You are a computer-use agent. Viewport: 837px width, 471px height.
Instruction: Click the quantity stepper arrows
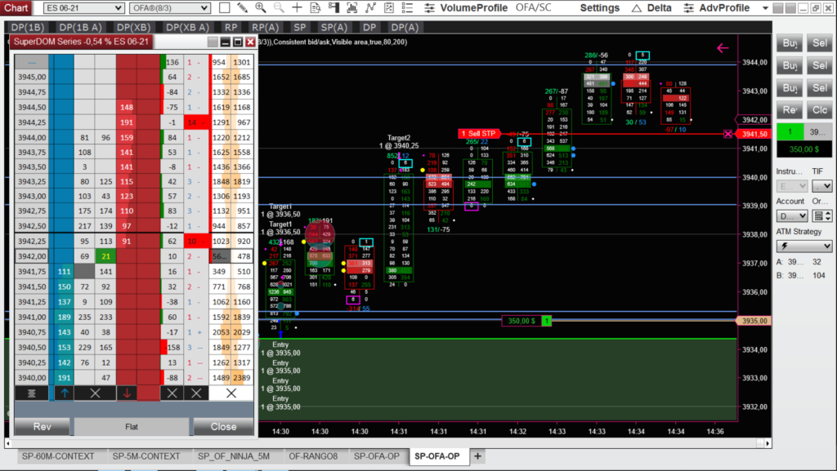(829, 216)
